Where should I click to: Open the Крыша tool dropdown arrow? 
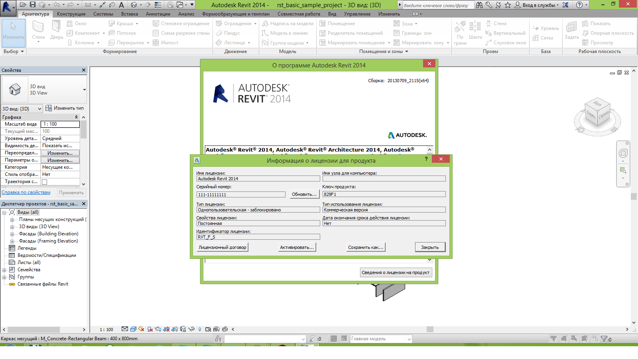pyautogui.click(x=137, y=24)
